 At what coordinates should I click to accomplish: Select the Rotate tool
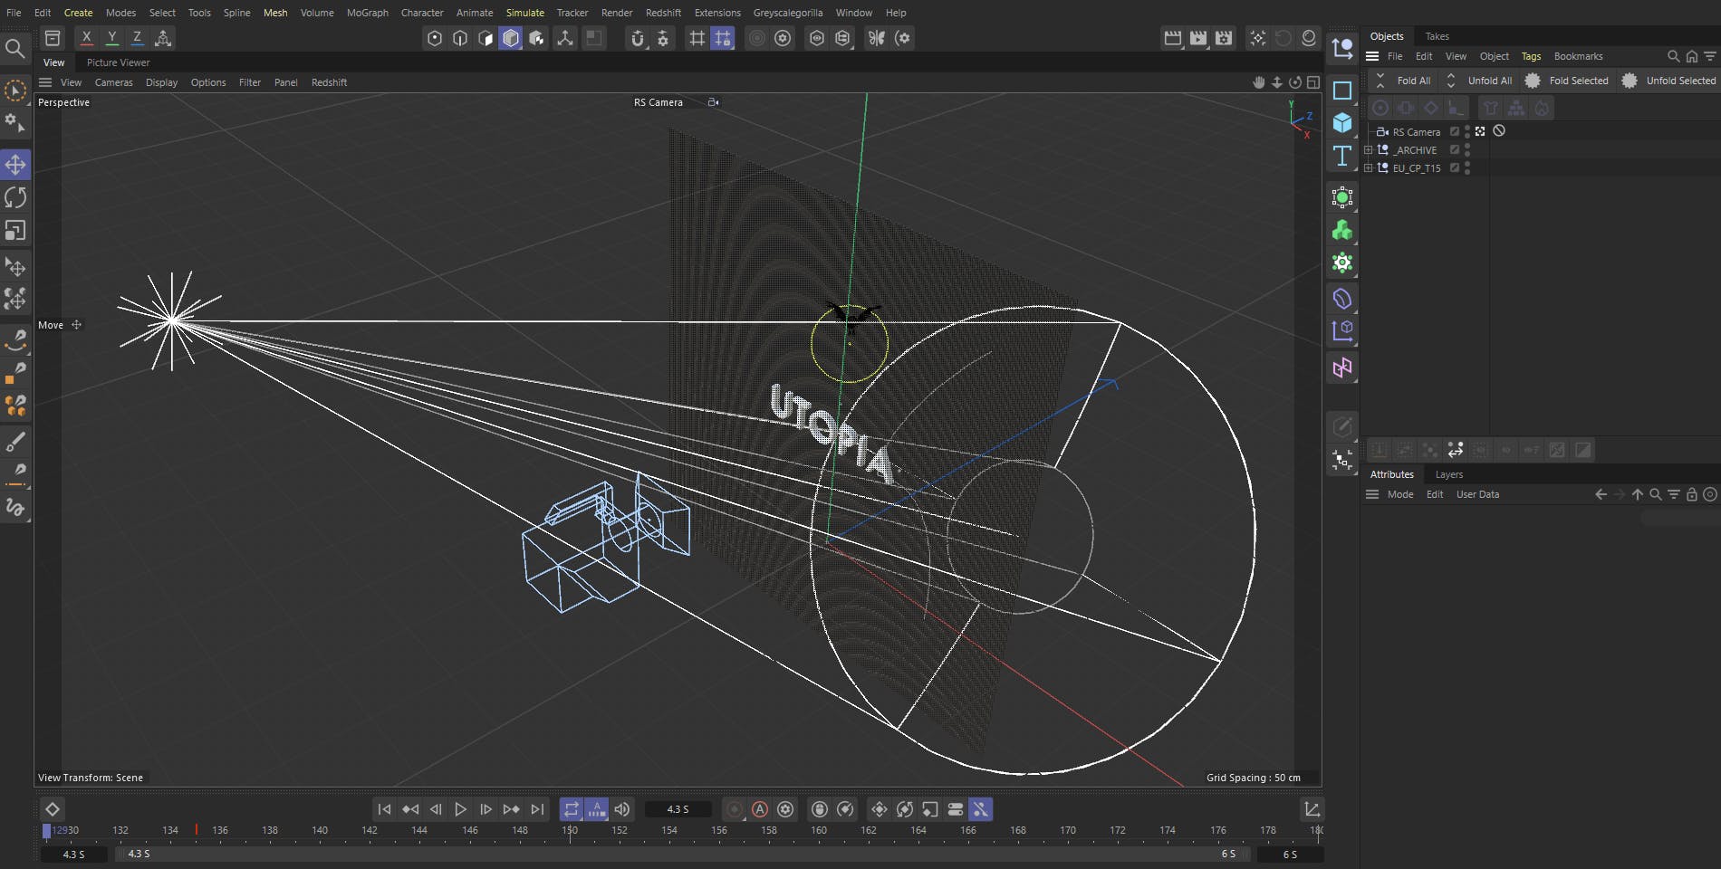15,197
